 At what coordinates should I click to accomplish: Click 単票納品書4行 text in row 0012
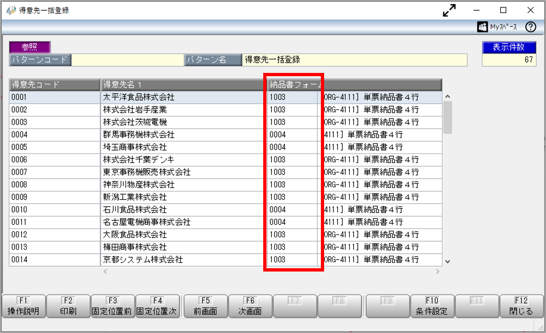pyautogui.click(x=391, y=235)
